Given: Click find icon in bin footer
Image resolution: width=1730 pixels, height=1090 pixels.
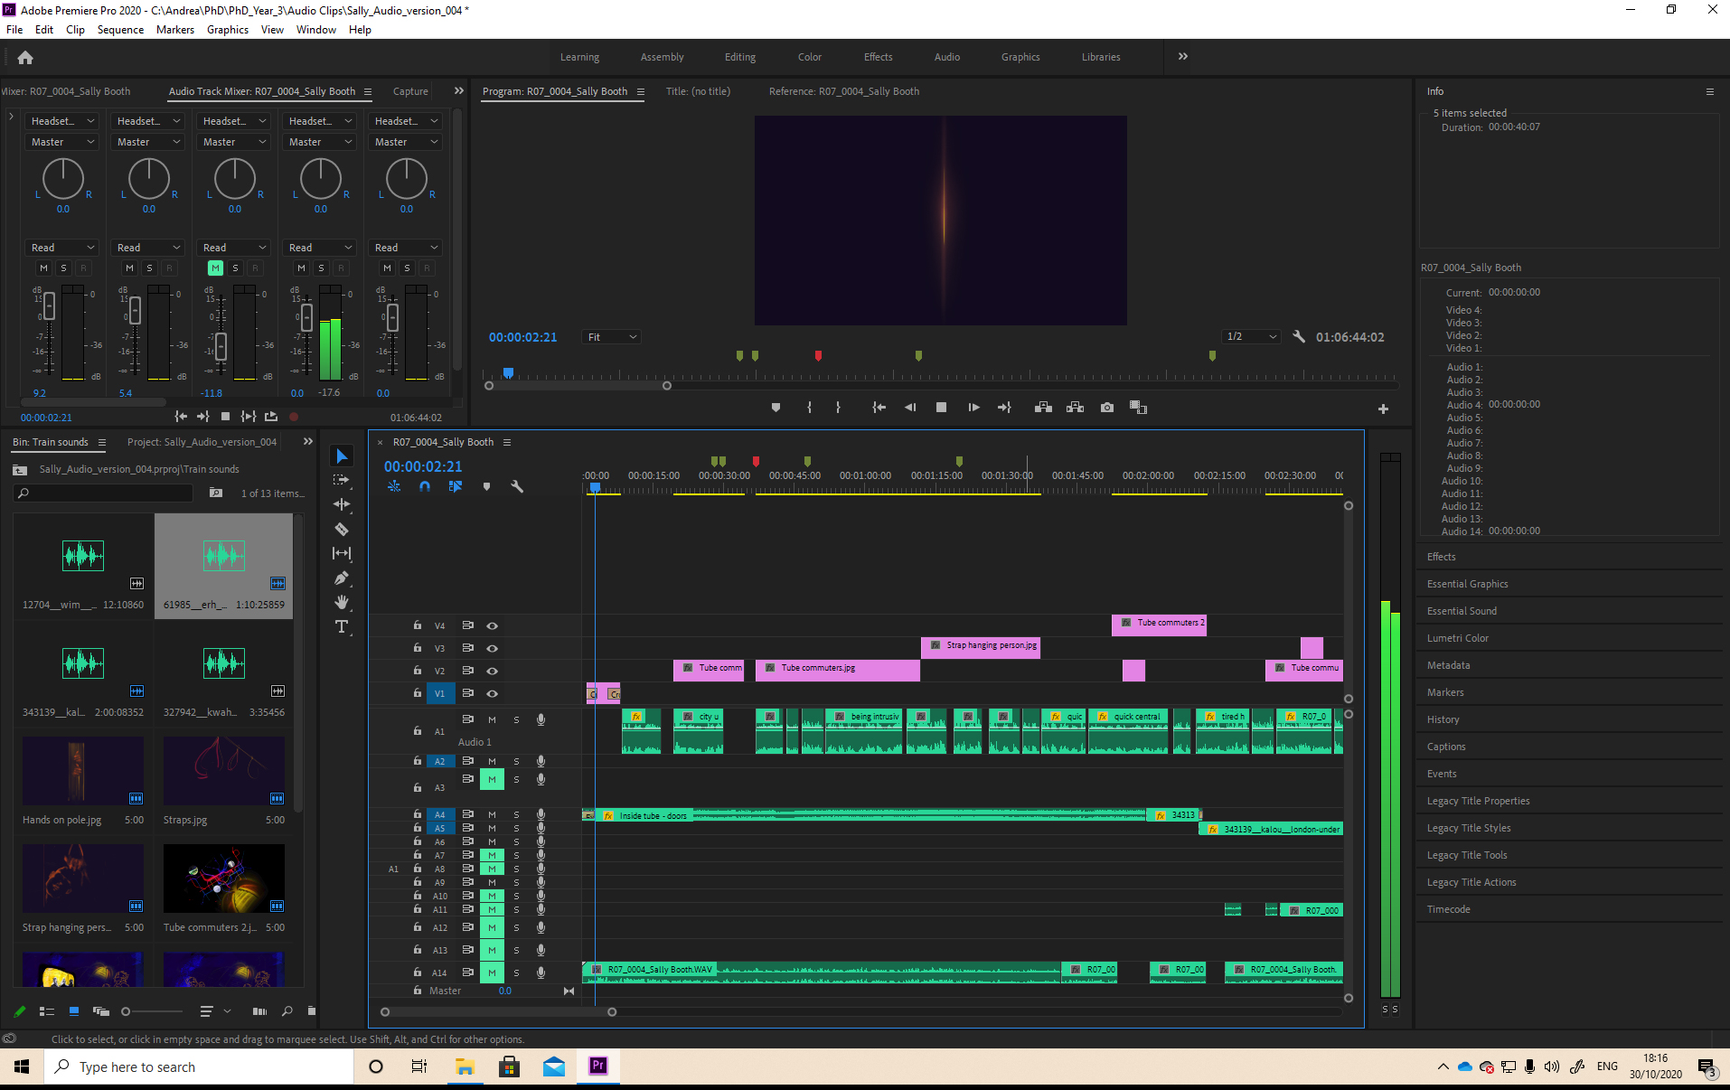Looking at the screenshot, I should coord(287,1011).
